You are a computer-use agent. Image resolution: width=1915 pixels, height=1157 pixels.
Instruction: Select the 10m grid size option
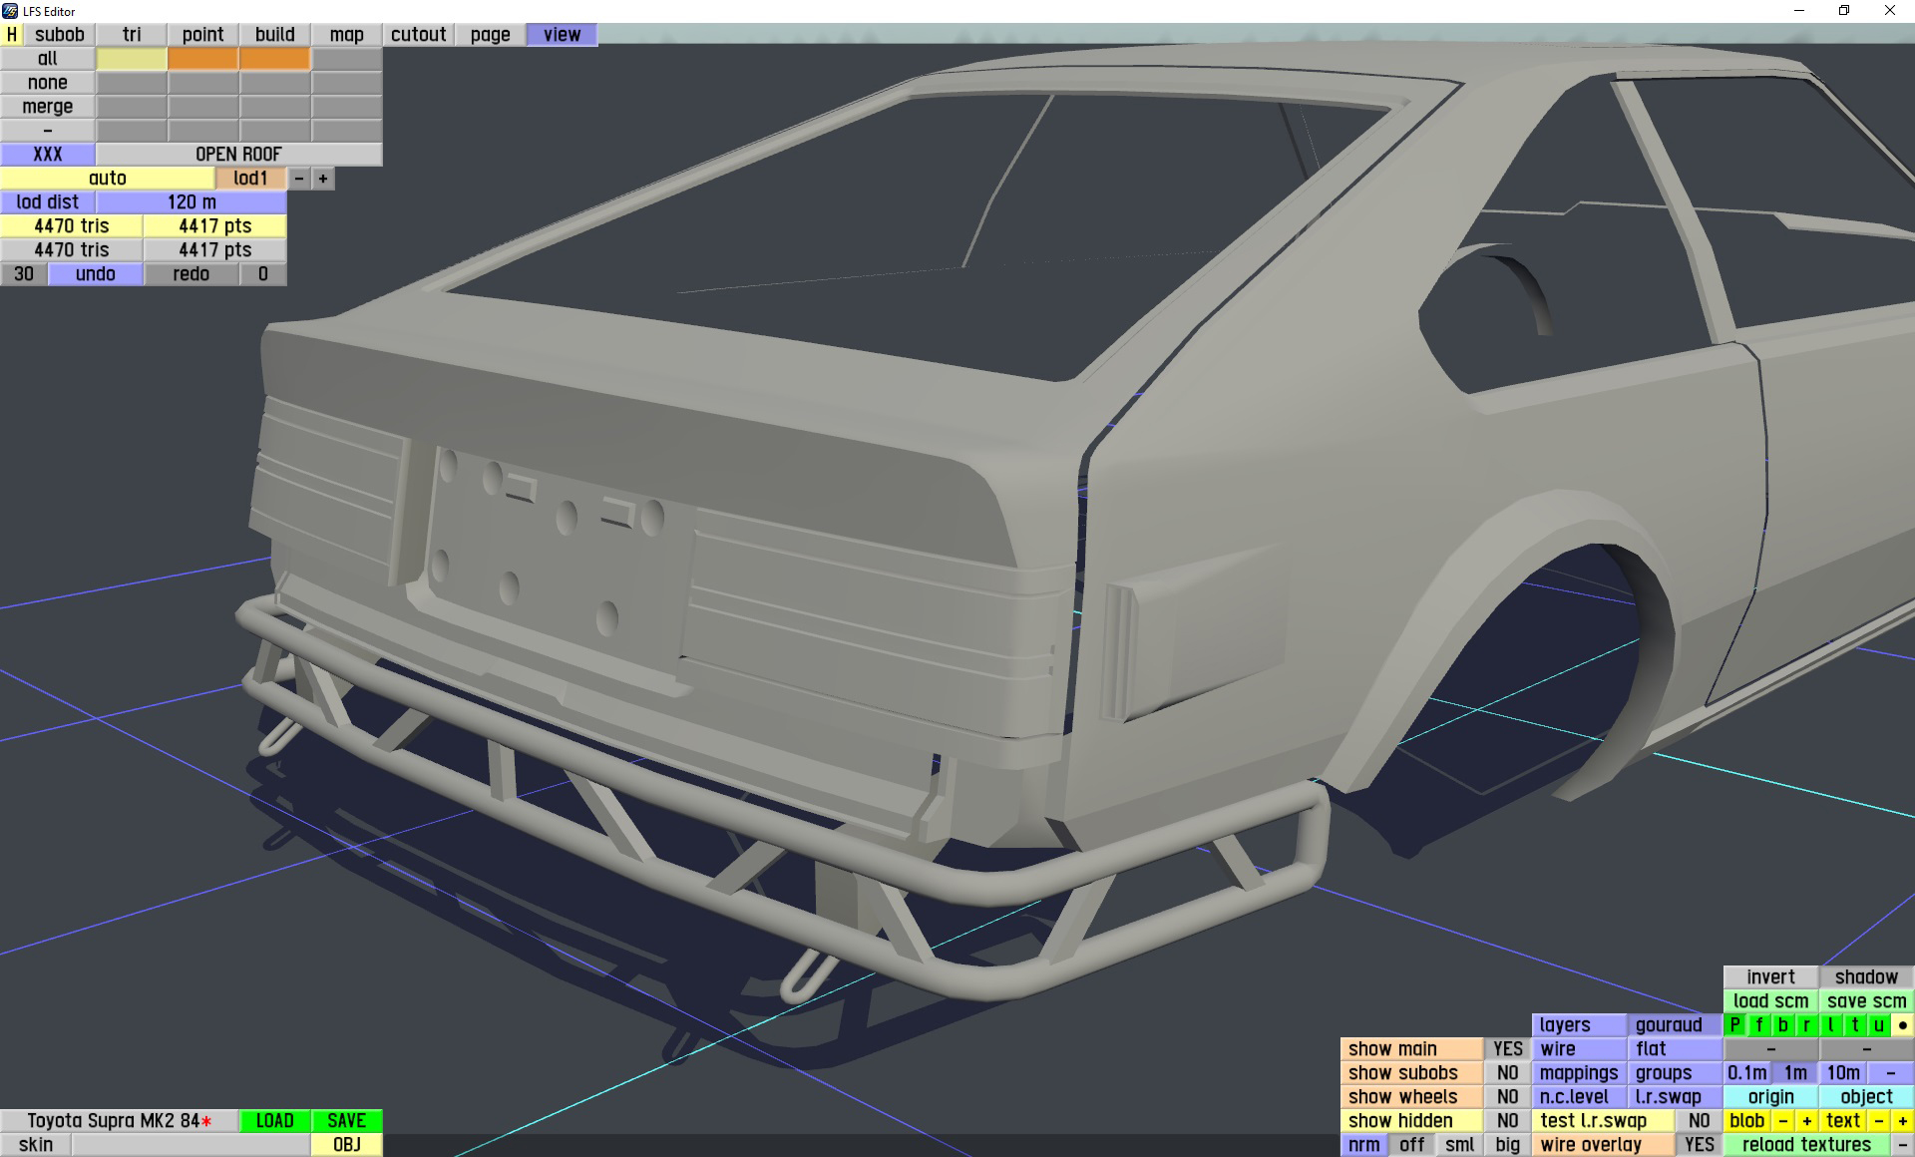(x=1842, y=1072)
